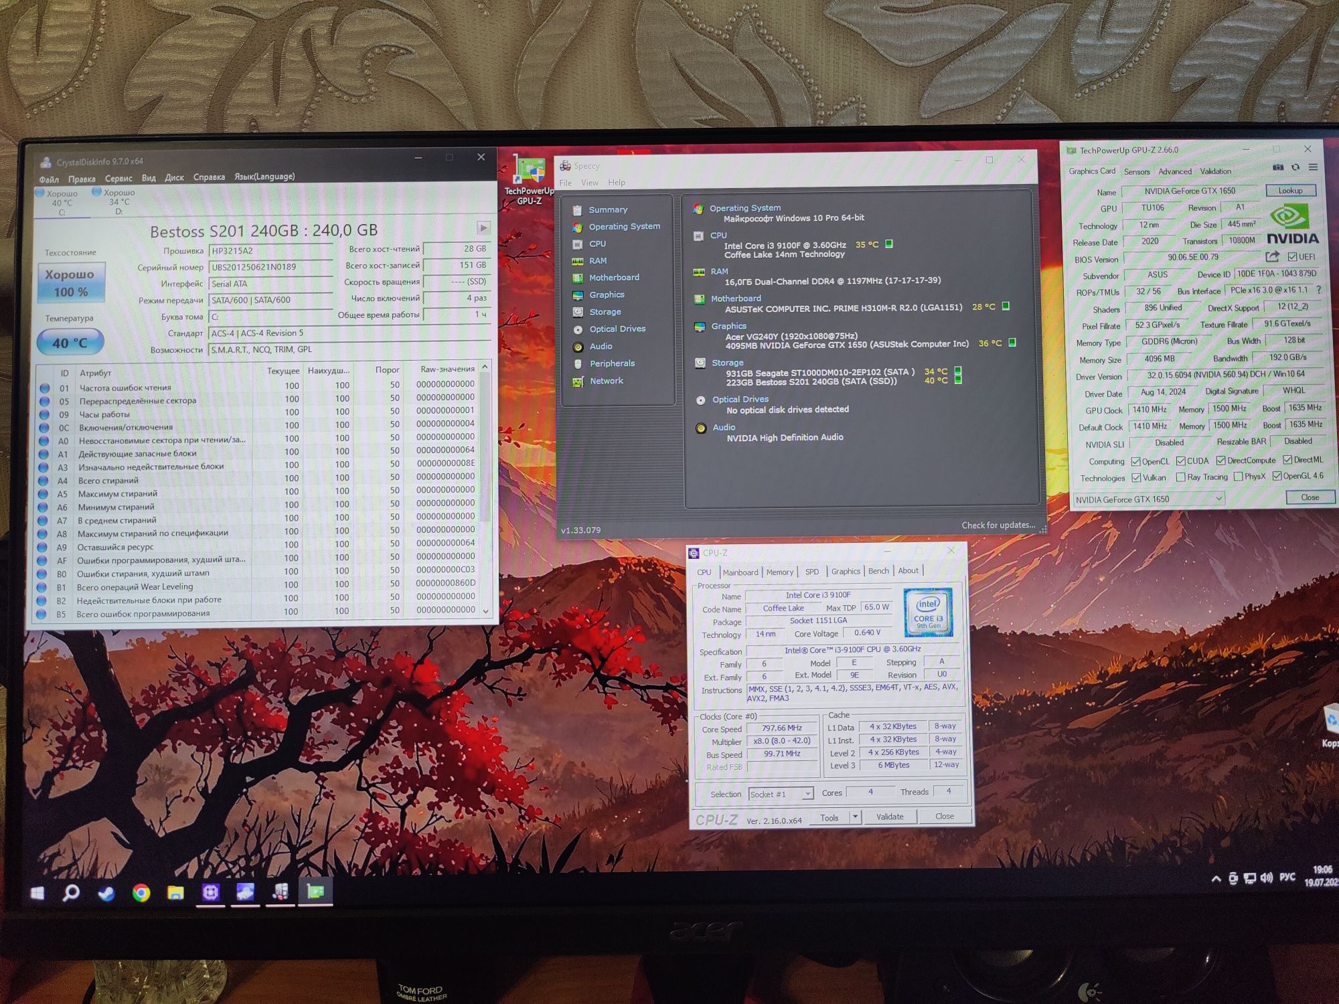Click the next disk arrow in CrystalDiskInfo

(483, 228)
